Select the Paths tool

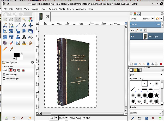click(11, 25)
